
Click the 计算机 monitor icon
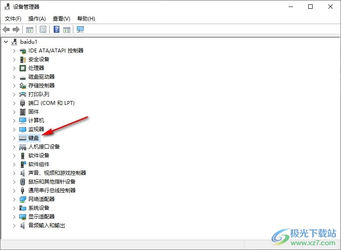point(23,121)
